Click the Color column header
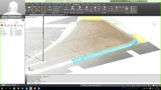Image resolution: width=161 pixels, height=90 pixels. coord(16,28)
